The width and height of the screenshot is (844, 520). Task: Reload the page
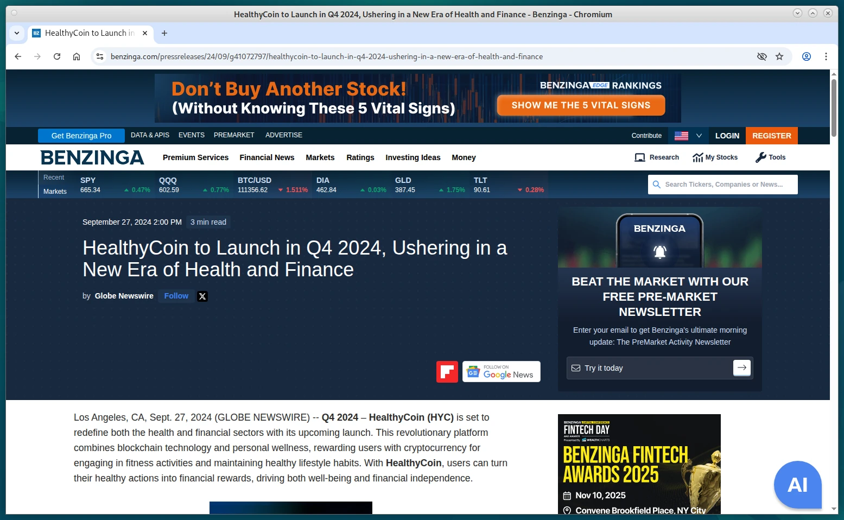pyautogui.click(x=57, y=56)
